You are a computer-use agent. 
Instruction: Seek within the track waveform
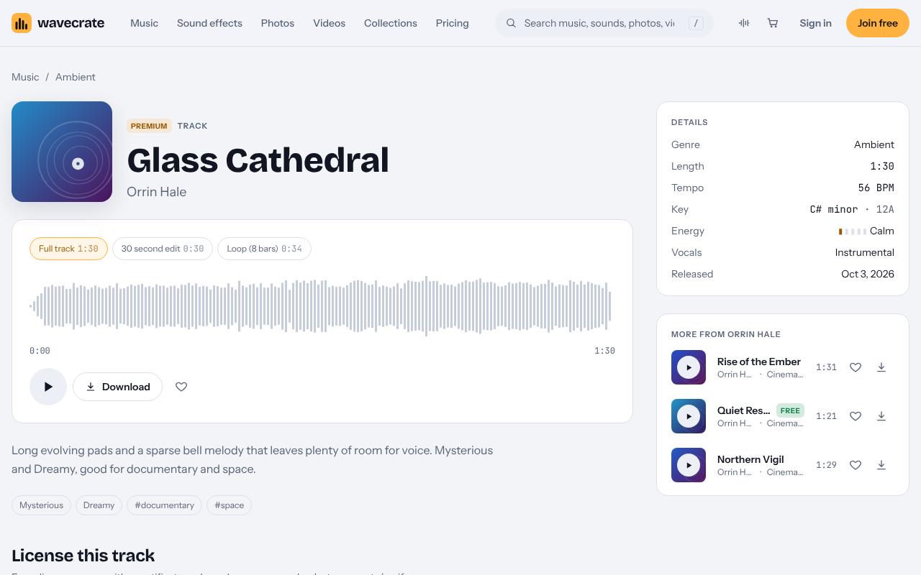click(x=322, y=306)
